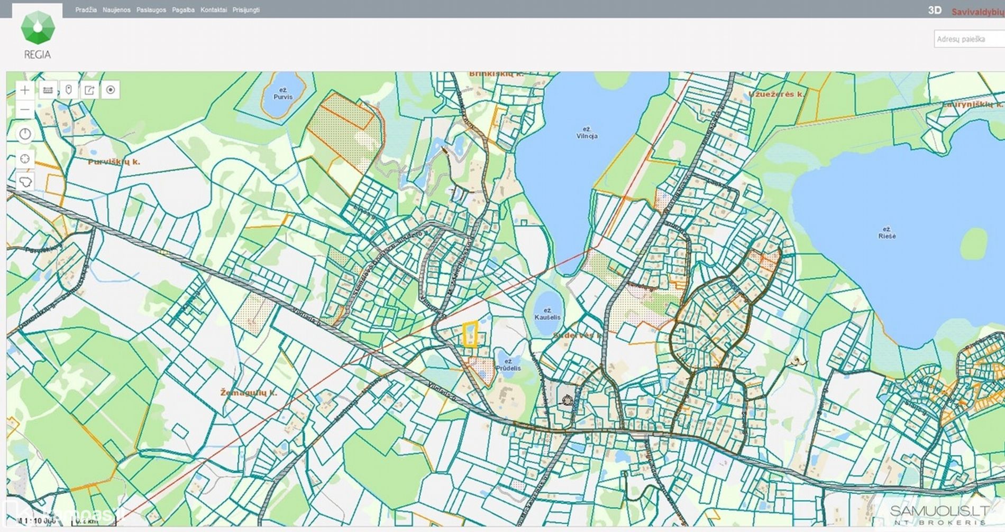The image size is (1005, 532).
Task: Switch to 3D map view
Action: [x=935, y=11]
